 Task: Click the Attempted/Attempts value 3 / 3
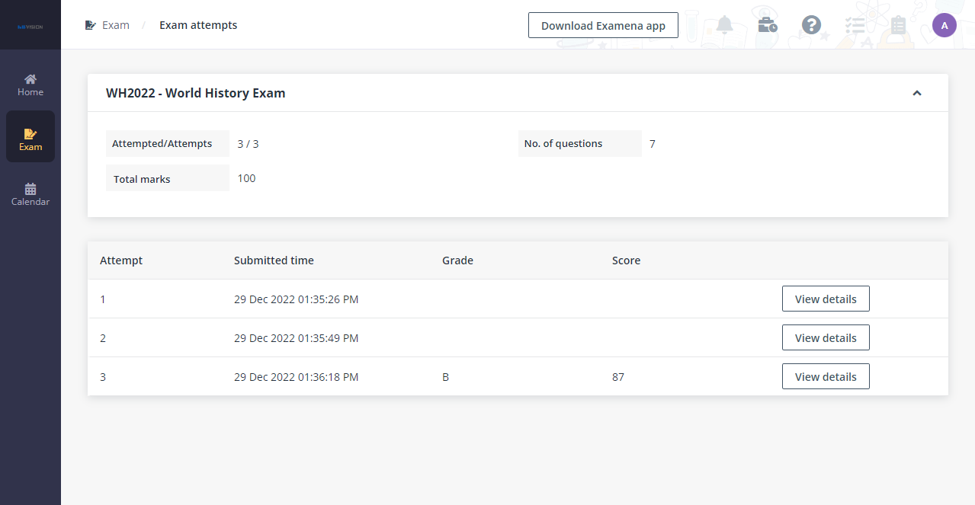tap(248, 143)
